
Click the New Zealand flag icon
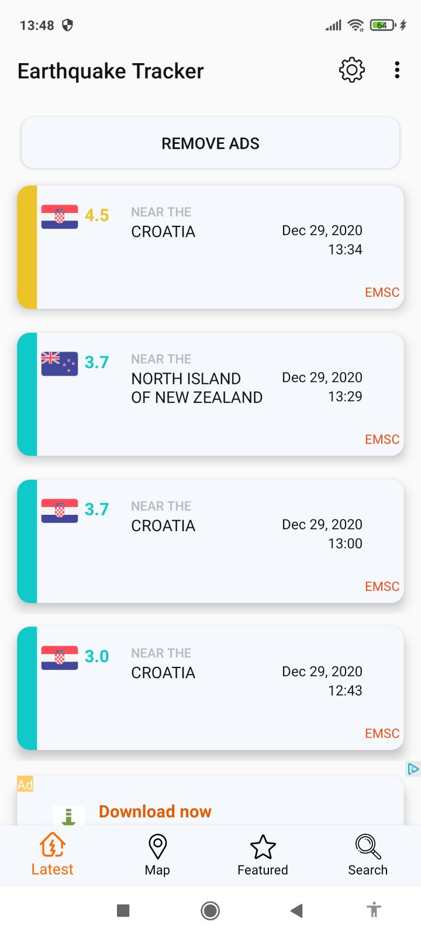[x=60, y=363]
